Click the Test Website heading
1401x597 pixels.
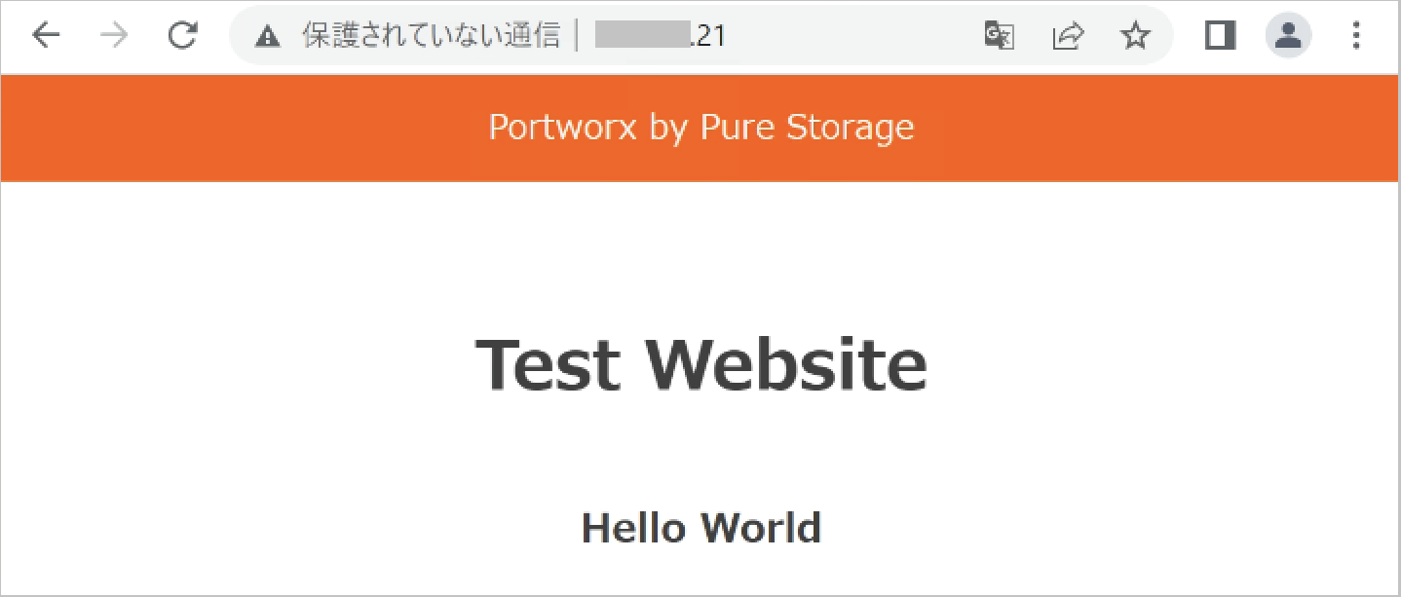pyautogui.click(x=701, y=364)
